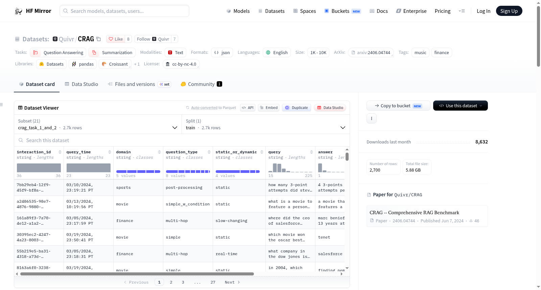Open the Data Studio tab
541x290 pixels.
click(81, 84)
